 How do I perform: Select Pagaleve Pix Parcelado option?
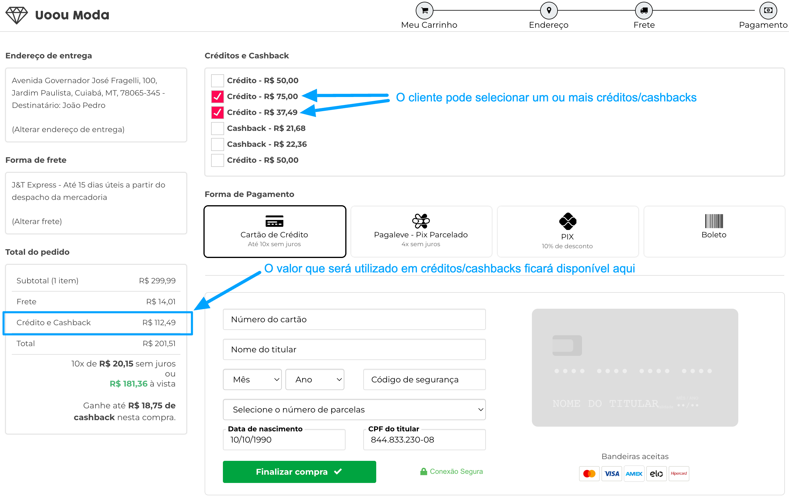coord(421,231)
